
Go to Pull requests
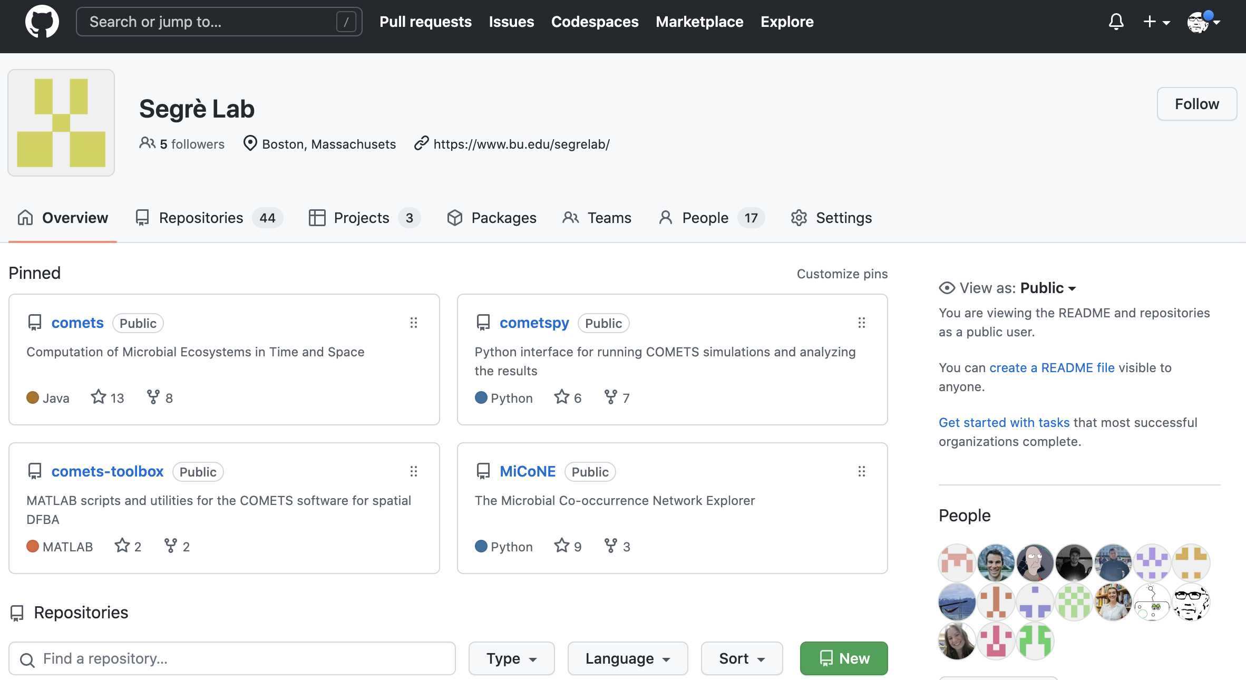point(425,22)
